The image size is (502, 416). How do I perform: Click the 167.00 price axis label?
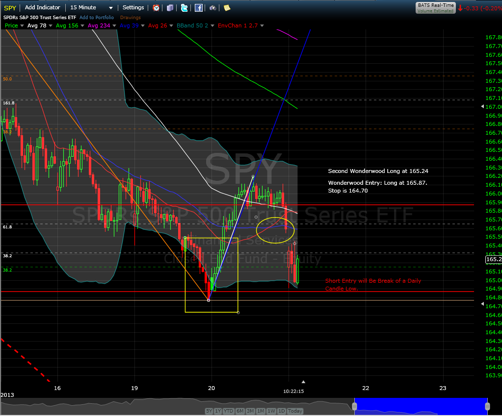493,106
